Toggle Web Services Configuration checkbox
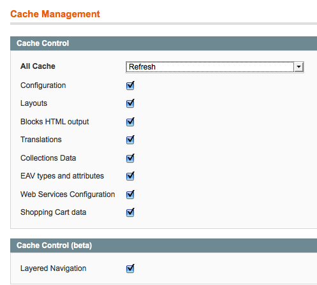This screenshot has height=285, width=317. [130, 194]
